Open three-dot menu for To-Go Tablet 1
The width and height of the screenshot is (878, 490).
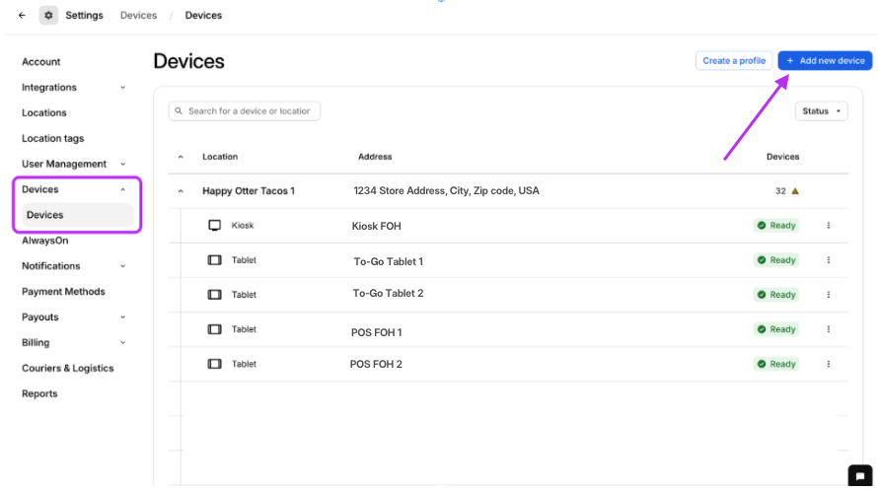click(828, 260)
